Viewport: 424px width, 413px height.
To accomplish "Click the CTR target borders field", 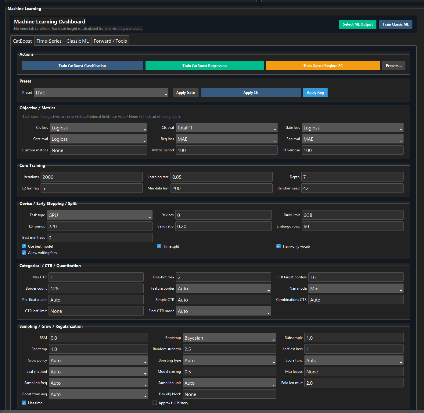I will (356, 277).
